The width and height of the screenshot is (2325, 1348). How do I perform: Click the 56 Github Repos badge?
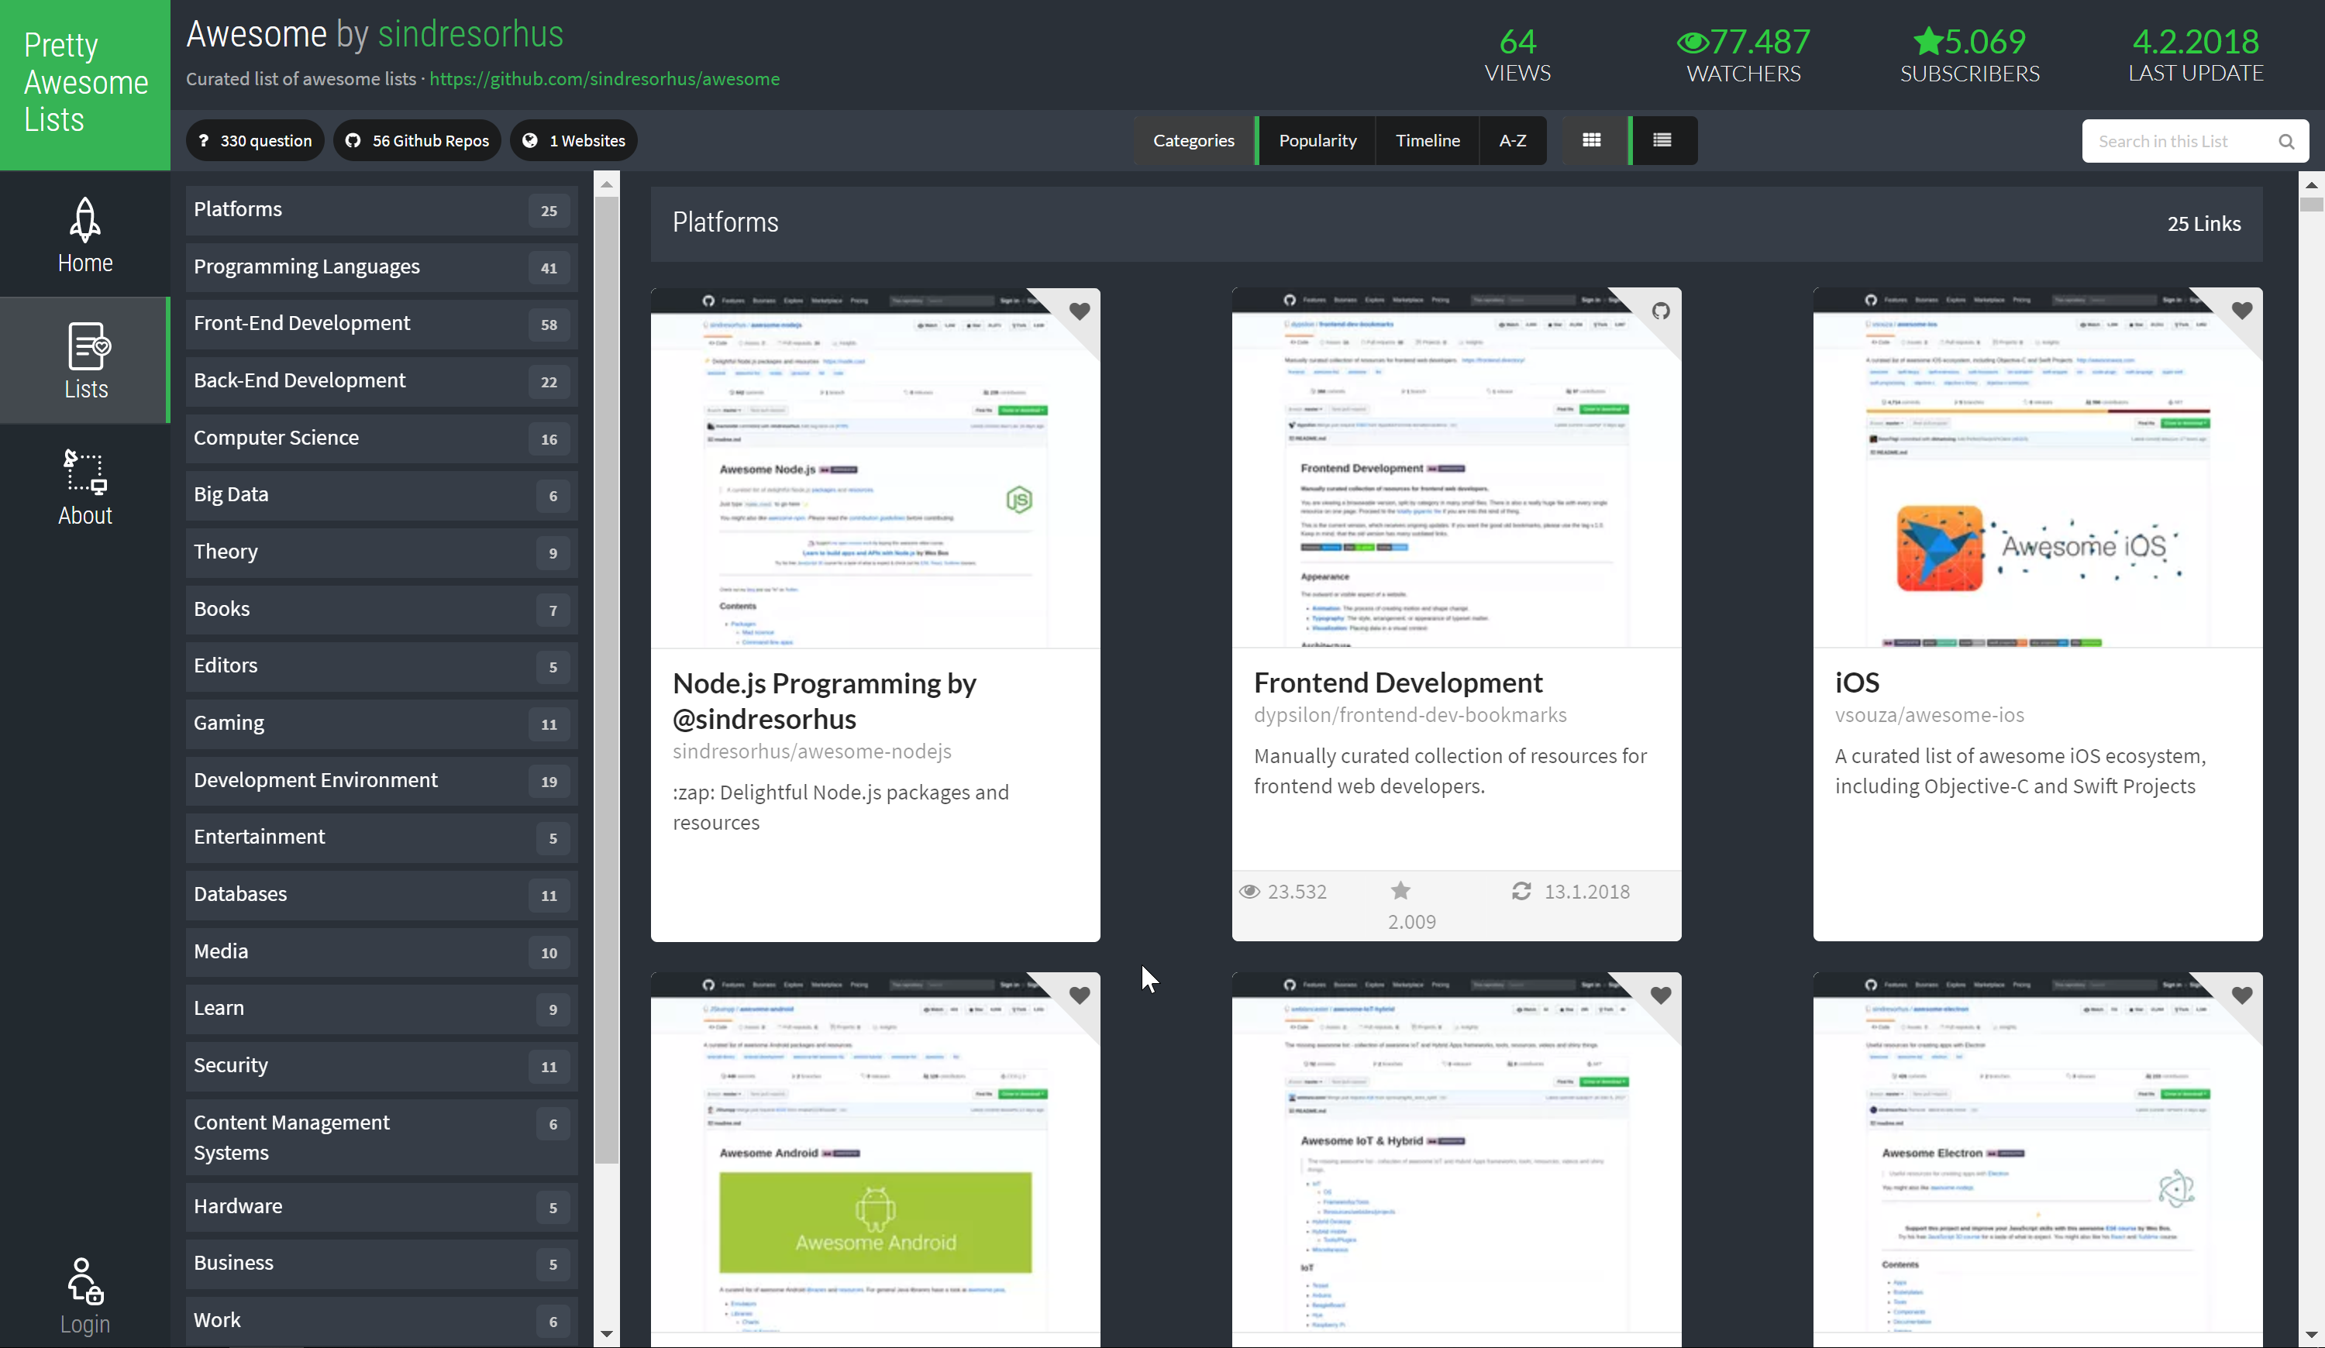point(417,140)
